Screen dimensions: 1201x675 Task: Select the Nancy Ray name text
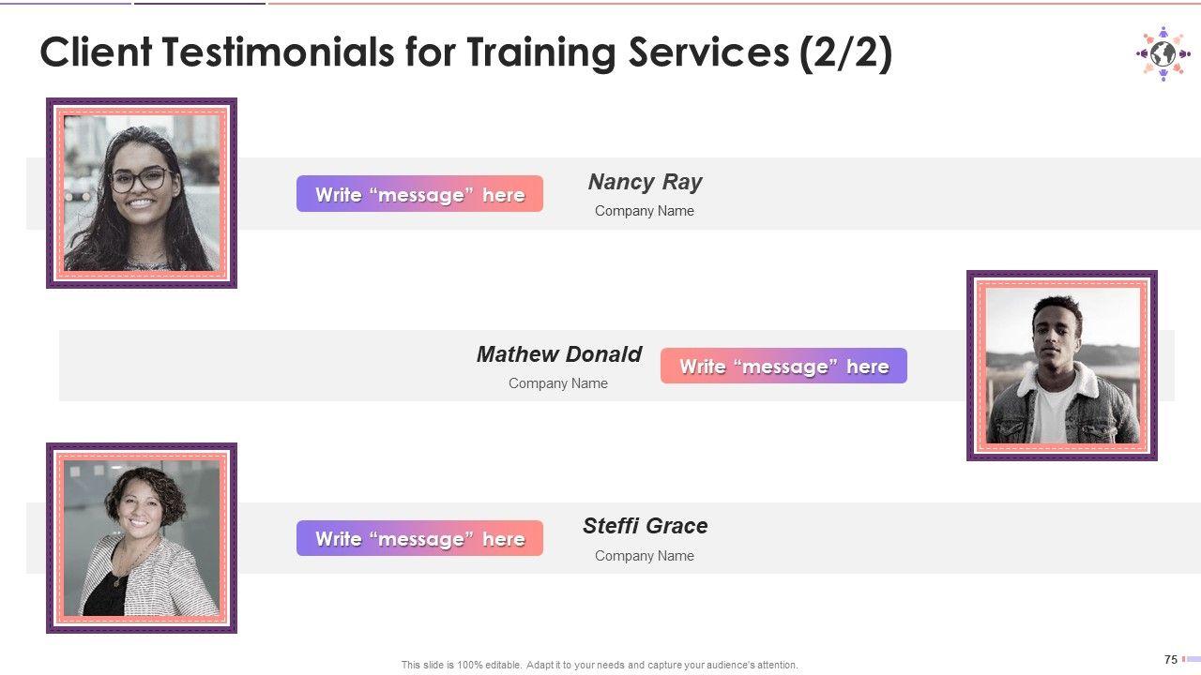click(x=645, y=182)
